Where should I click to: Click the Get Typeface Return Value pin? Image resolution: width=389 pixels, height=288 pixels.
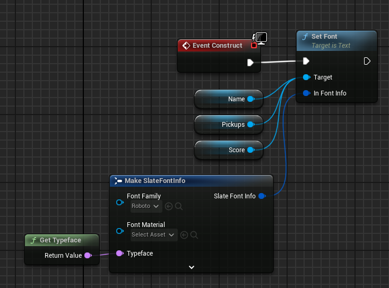(x=88, y=256)
